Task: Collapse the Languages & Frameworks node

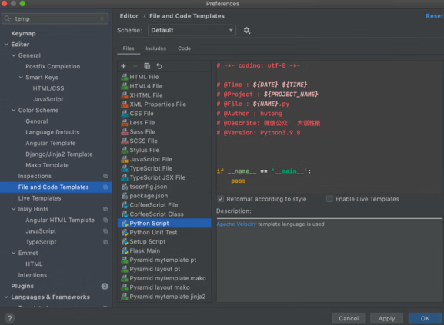Action: [x=6, y=297]
